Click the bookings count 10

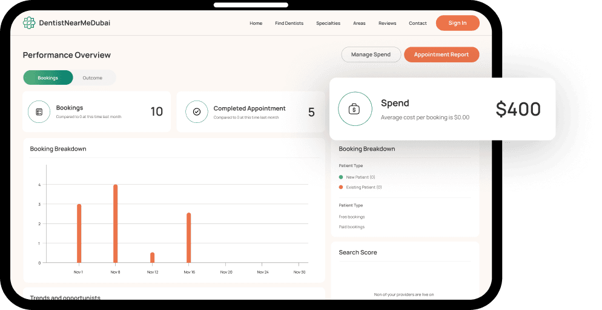[x=157, y=111]
